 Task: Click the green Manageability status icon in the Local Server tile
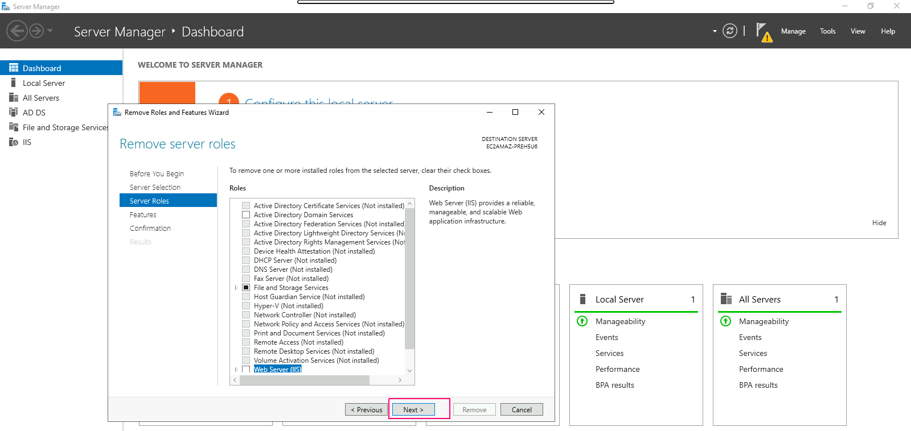[582, 321]
